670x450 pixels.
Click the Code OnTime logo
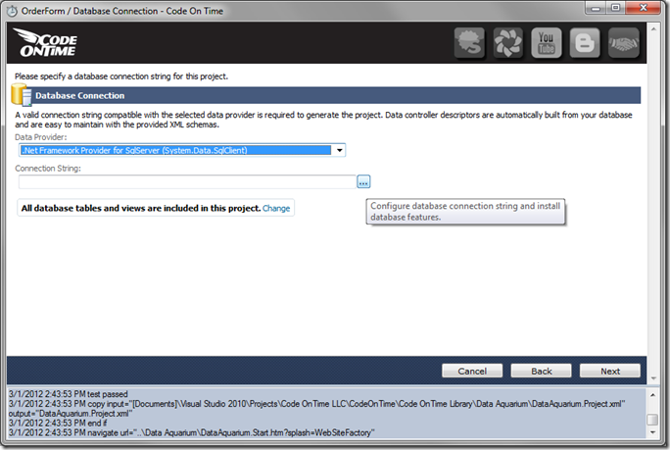(x=45, y=42)
